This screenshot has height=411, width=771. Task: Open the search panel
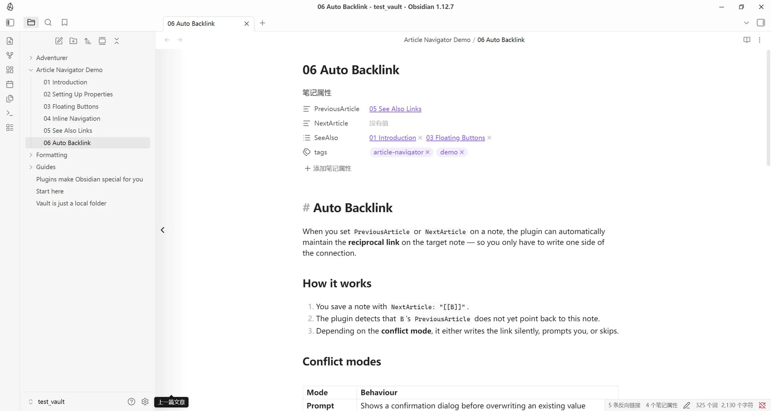(48, 23)
